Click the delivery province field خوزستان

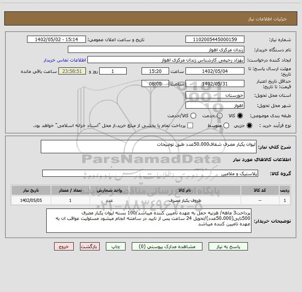[x=215, y=95]
